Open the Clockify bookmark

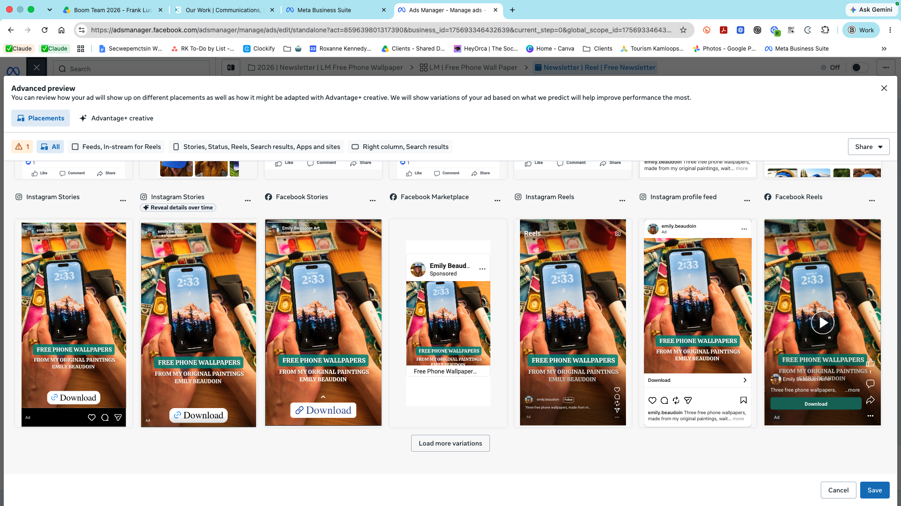click(259, 49)
